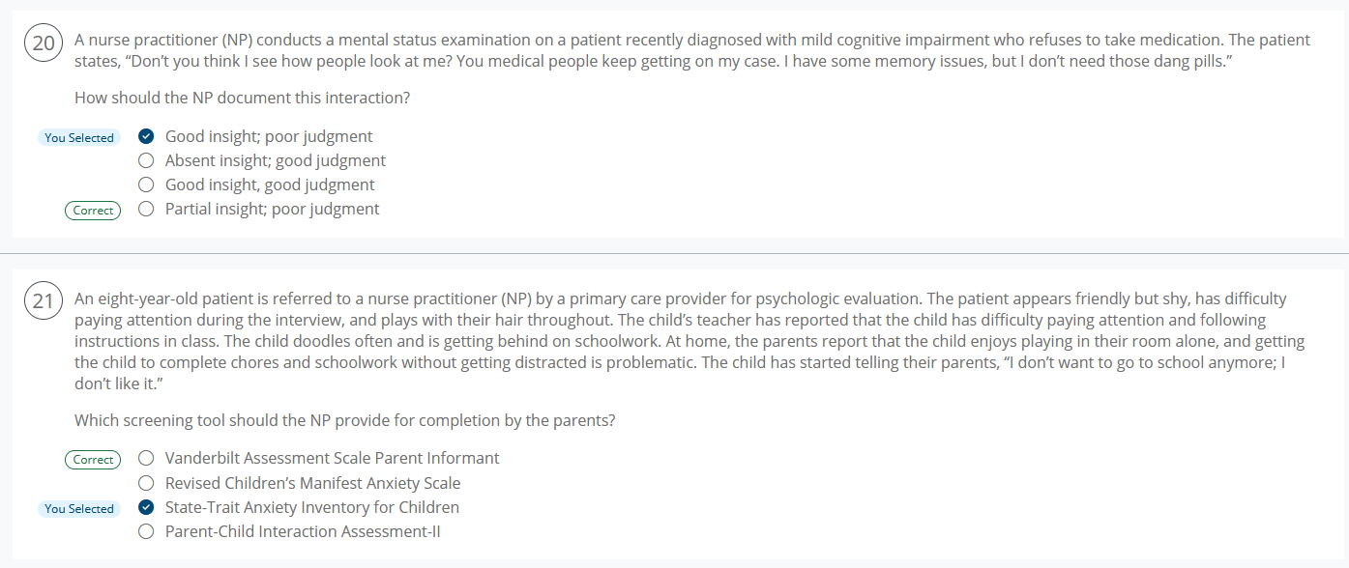Screen dimensions: 1349x568
Task: Click the question 21 number circle
Action: [44, 302]
